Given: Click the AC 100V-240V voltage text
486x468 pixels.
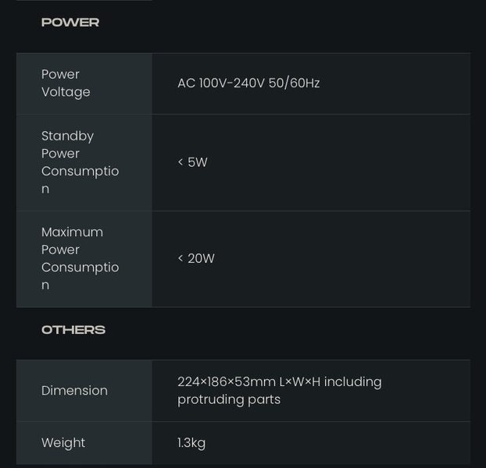Looking at the screenshot, I should tap(221, 83).
